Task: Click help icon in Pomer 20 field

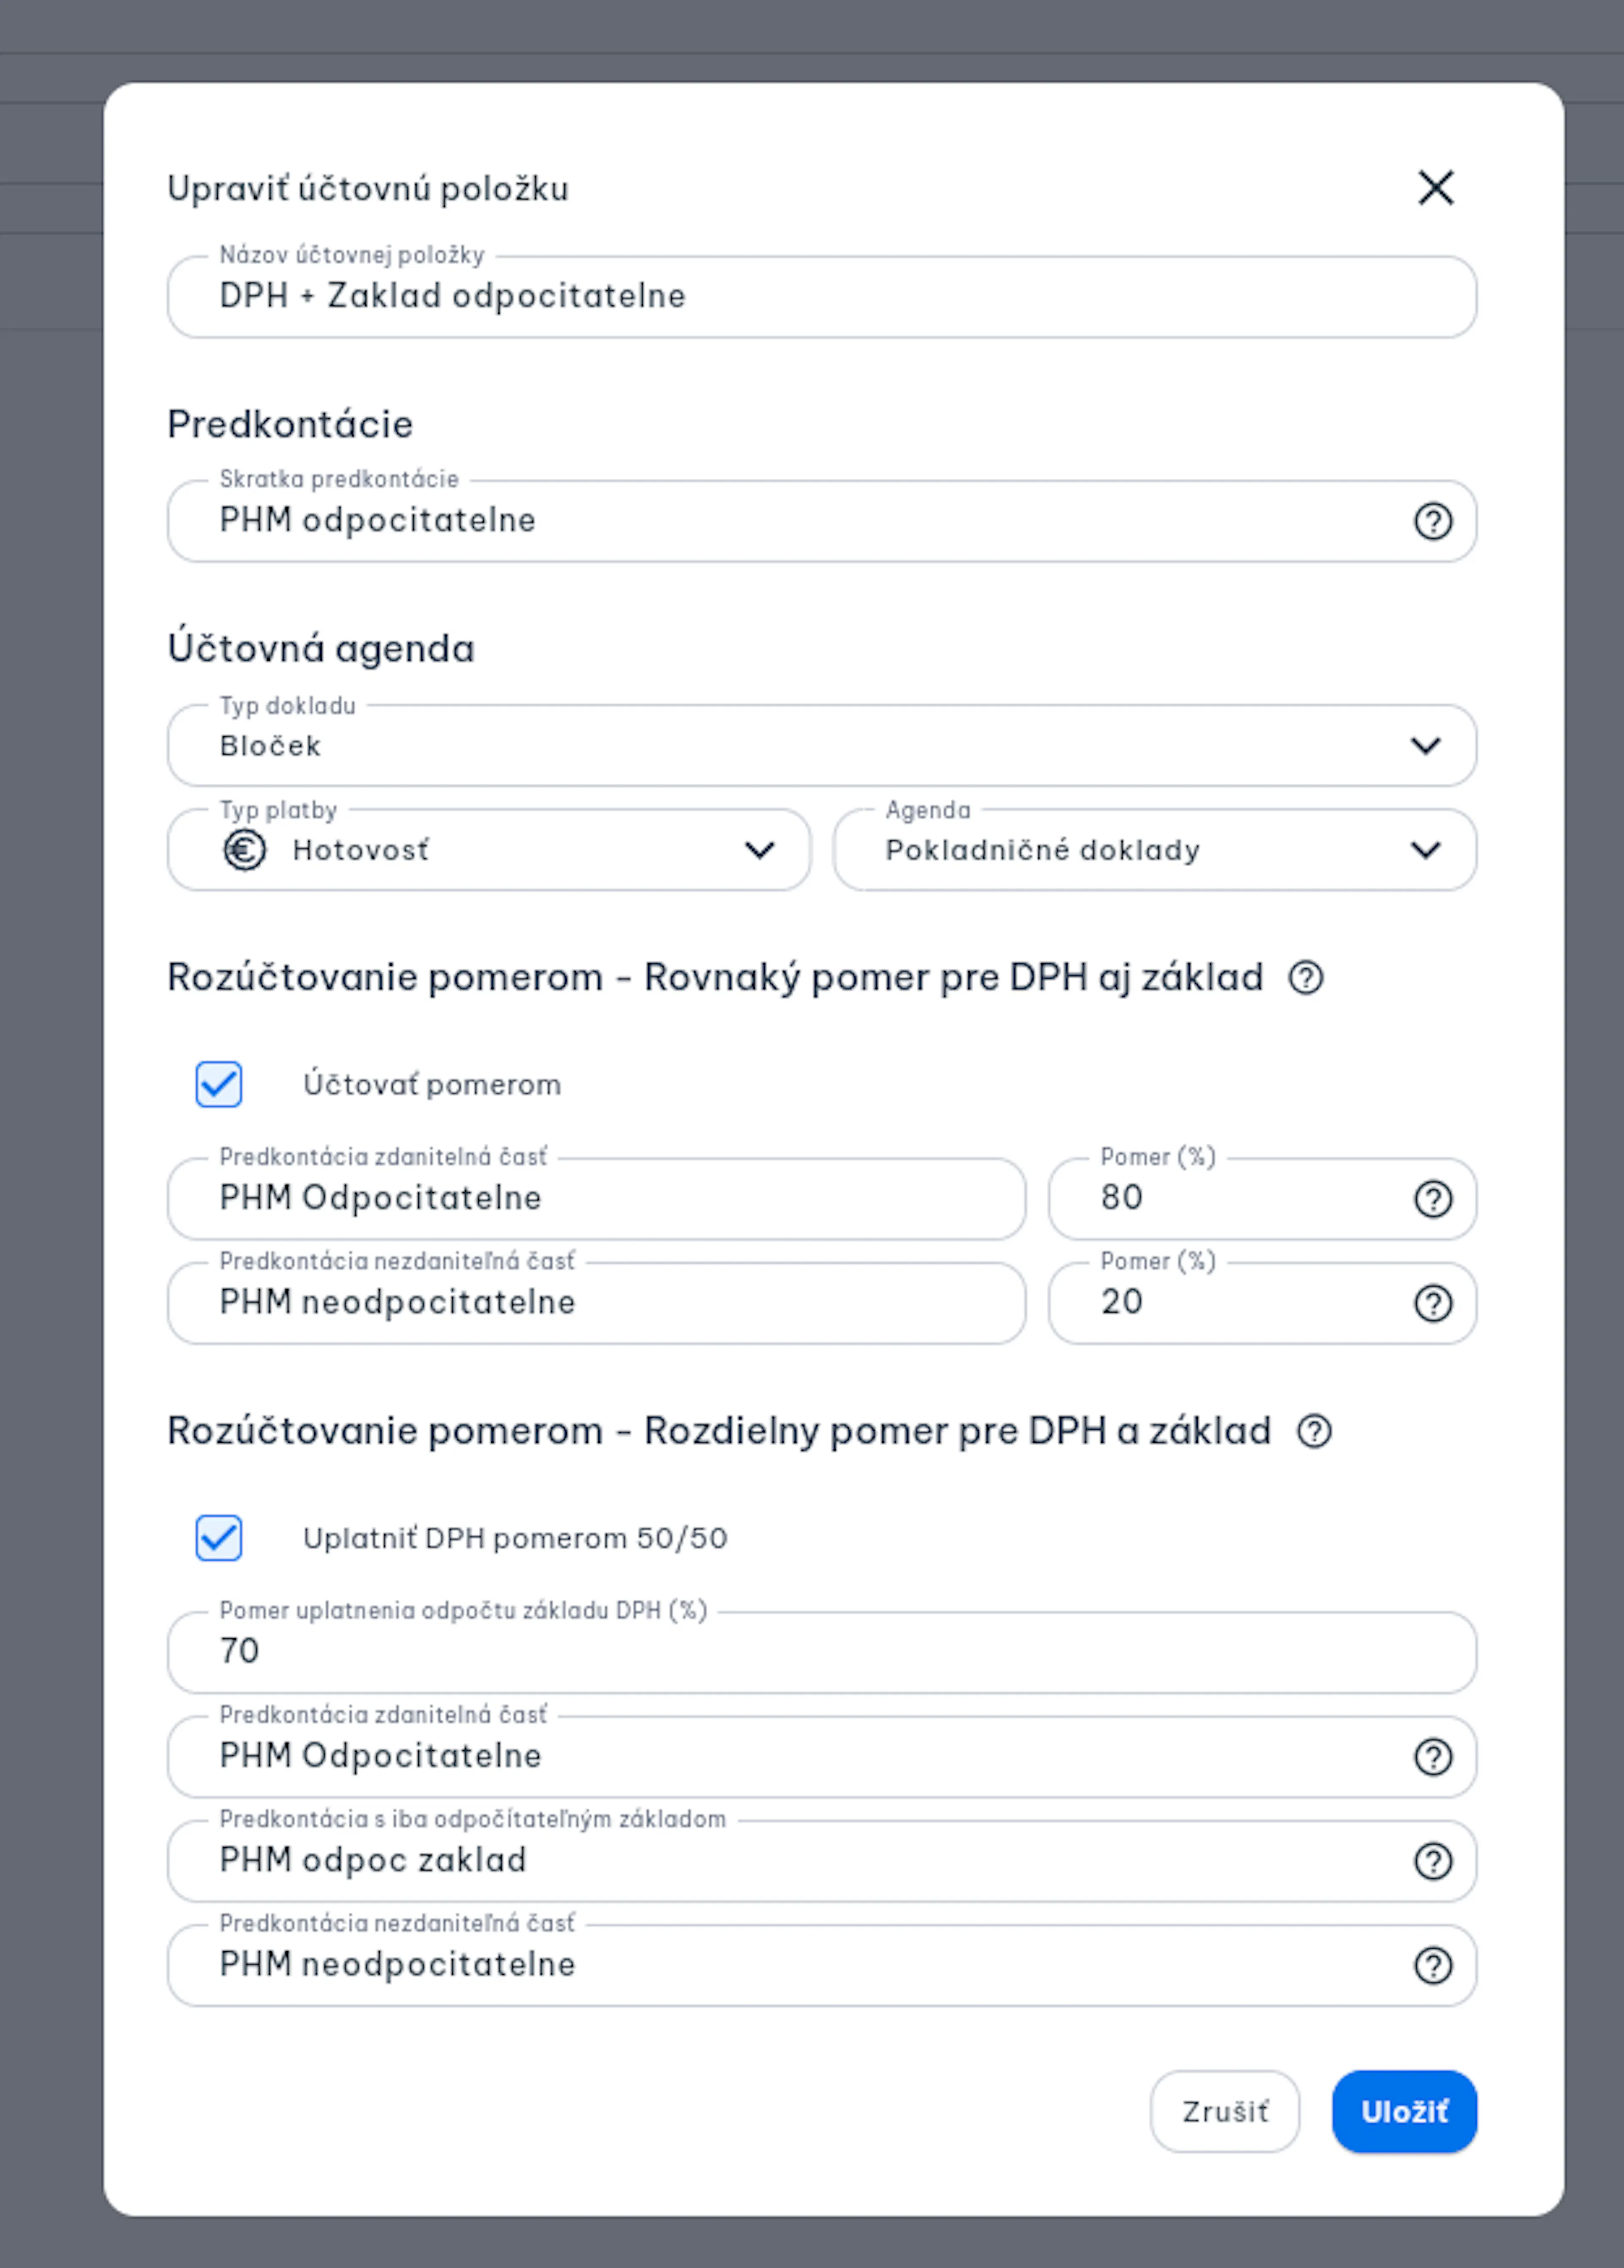Action: [x=1432, y=1303]
